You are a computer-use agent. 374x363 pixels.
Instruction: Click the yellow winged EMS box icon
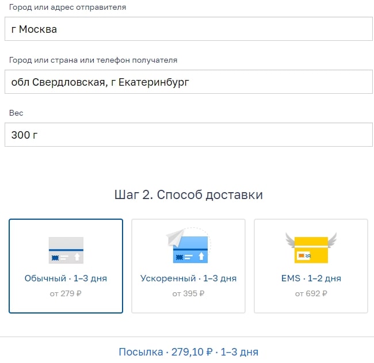[x=311, y=248]
